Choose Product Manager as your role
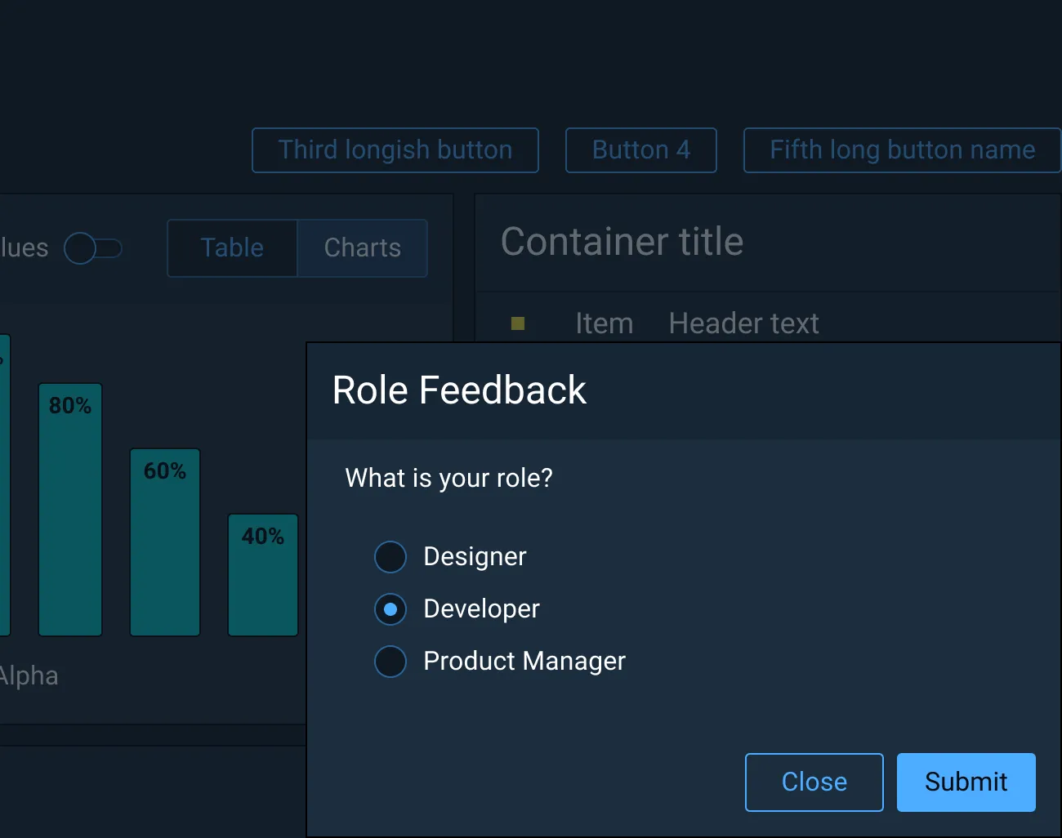 [390, 662]
